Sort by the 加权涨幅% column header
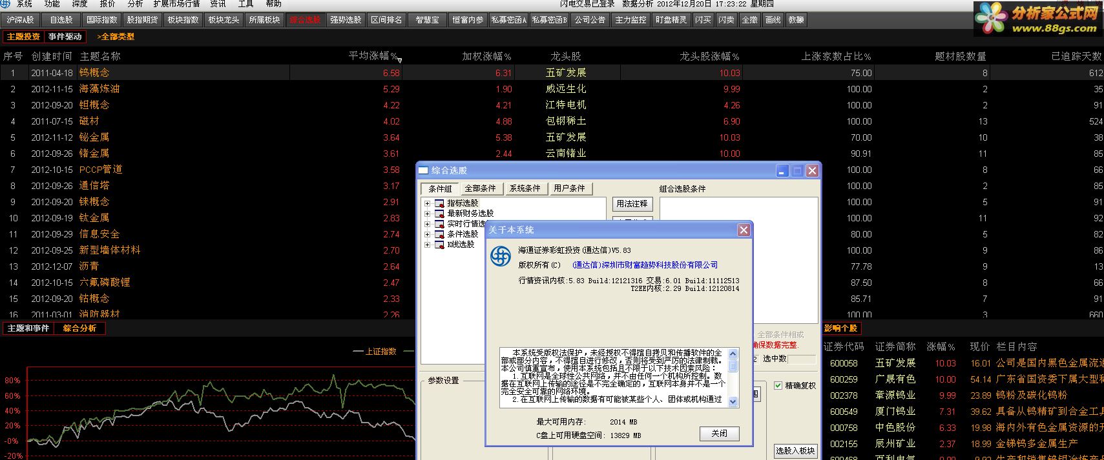 click(x=486, y=57)
